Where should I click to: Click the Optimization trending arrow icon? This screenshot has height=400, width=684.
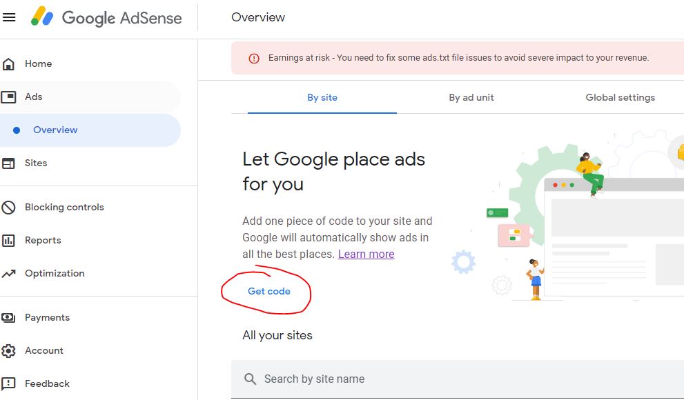tap(10, 273)
